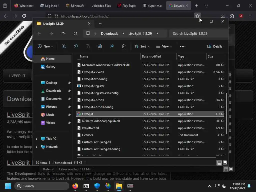
Task: Expand chevron after Downloads in breadcrumb
Action: (x=123, y=33)
